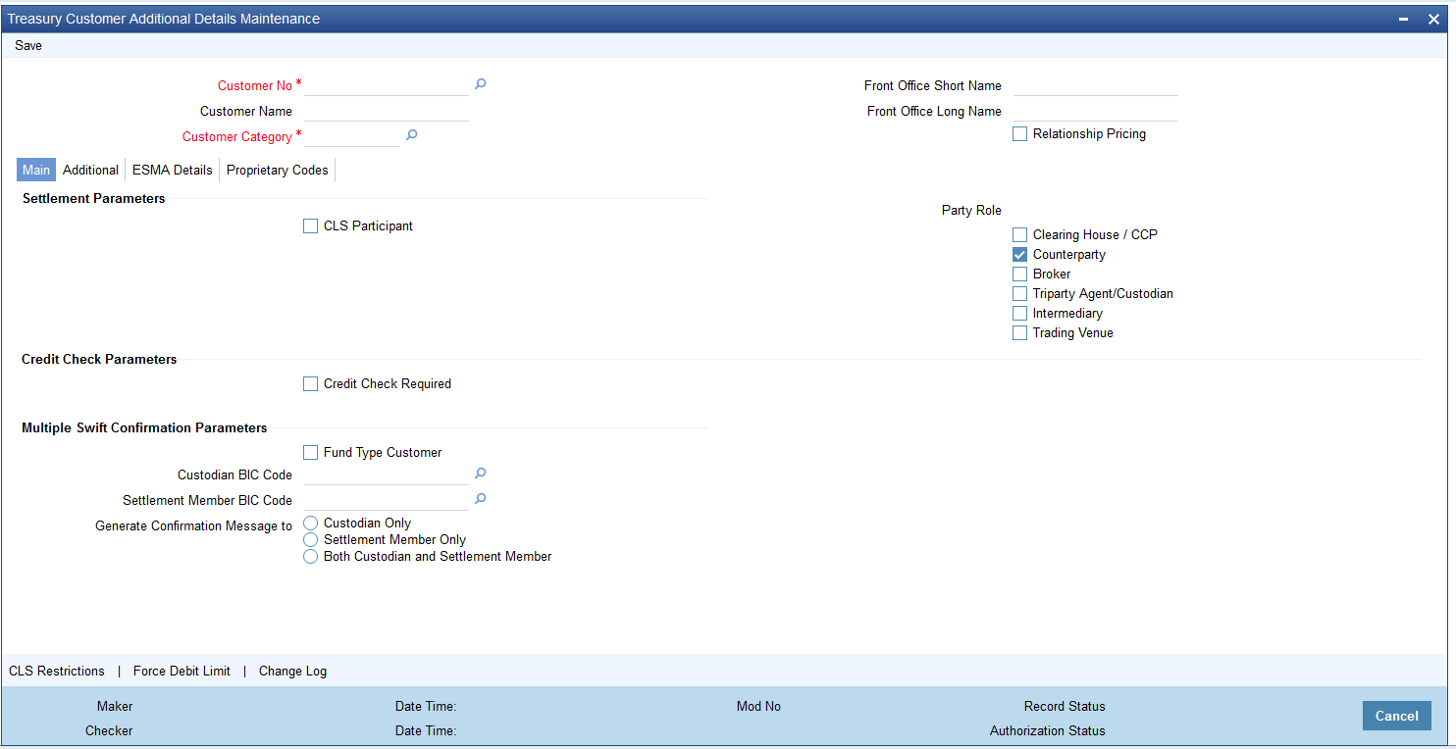
Task: Click the Multiple Swift Confirmation Parameters heading
Action: 144,427
